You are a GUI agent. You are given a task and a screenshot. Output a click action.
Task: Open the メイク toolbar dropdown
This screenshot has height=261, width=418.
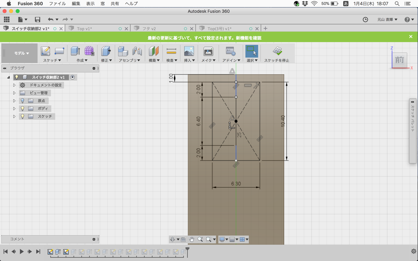(209, 60)
